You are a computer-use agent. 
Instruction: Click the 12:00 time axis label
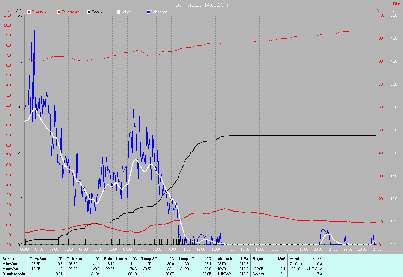point(201,249)
